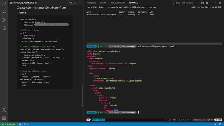Kill the terminal with trash icon
Screen dimensions: 224x126
pyautogui.click(x=207, y=3)
